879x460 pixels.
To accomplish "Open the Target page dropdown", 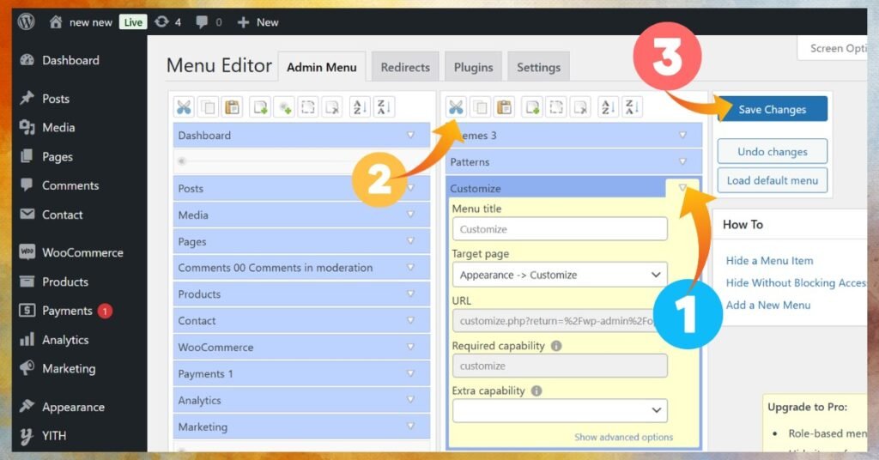I will (560, 275).
